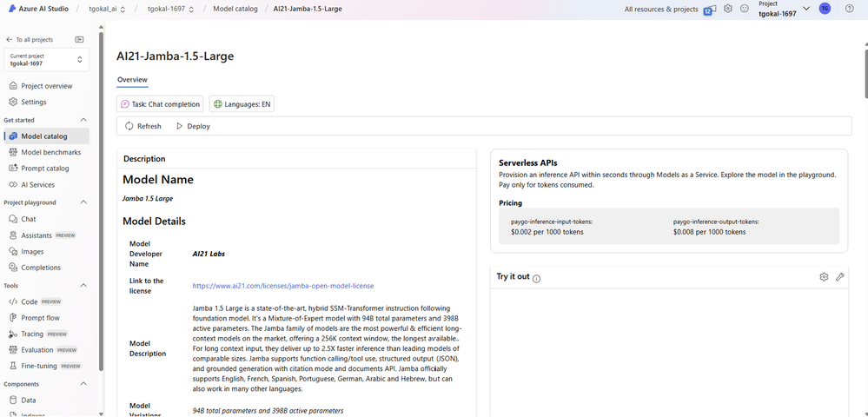Open the jamba-open-model-license link

coord(283,286)
